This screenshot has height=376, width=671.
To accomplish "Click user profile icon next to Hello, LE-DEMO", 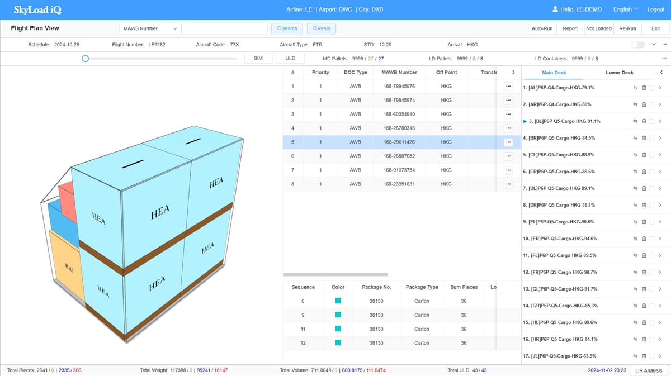I will click(555, 9).
